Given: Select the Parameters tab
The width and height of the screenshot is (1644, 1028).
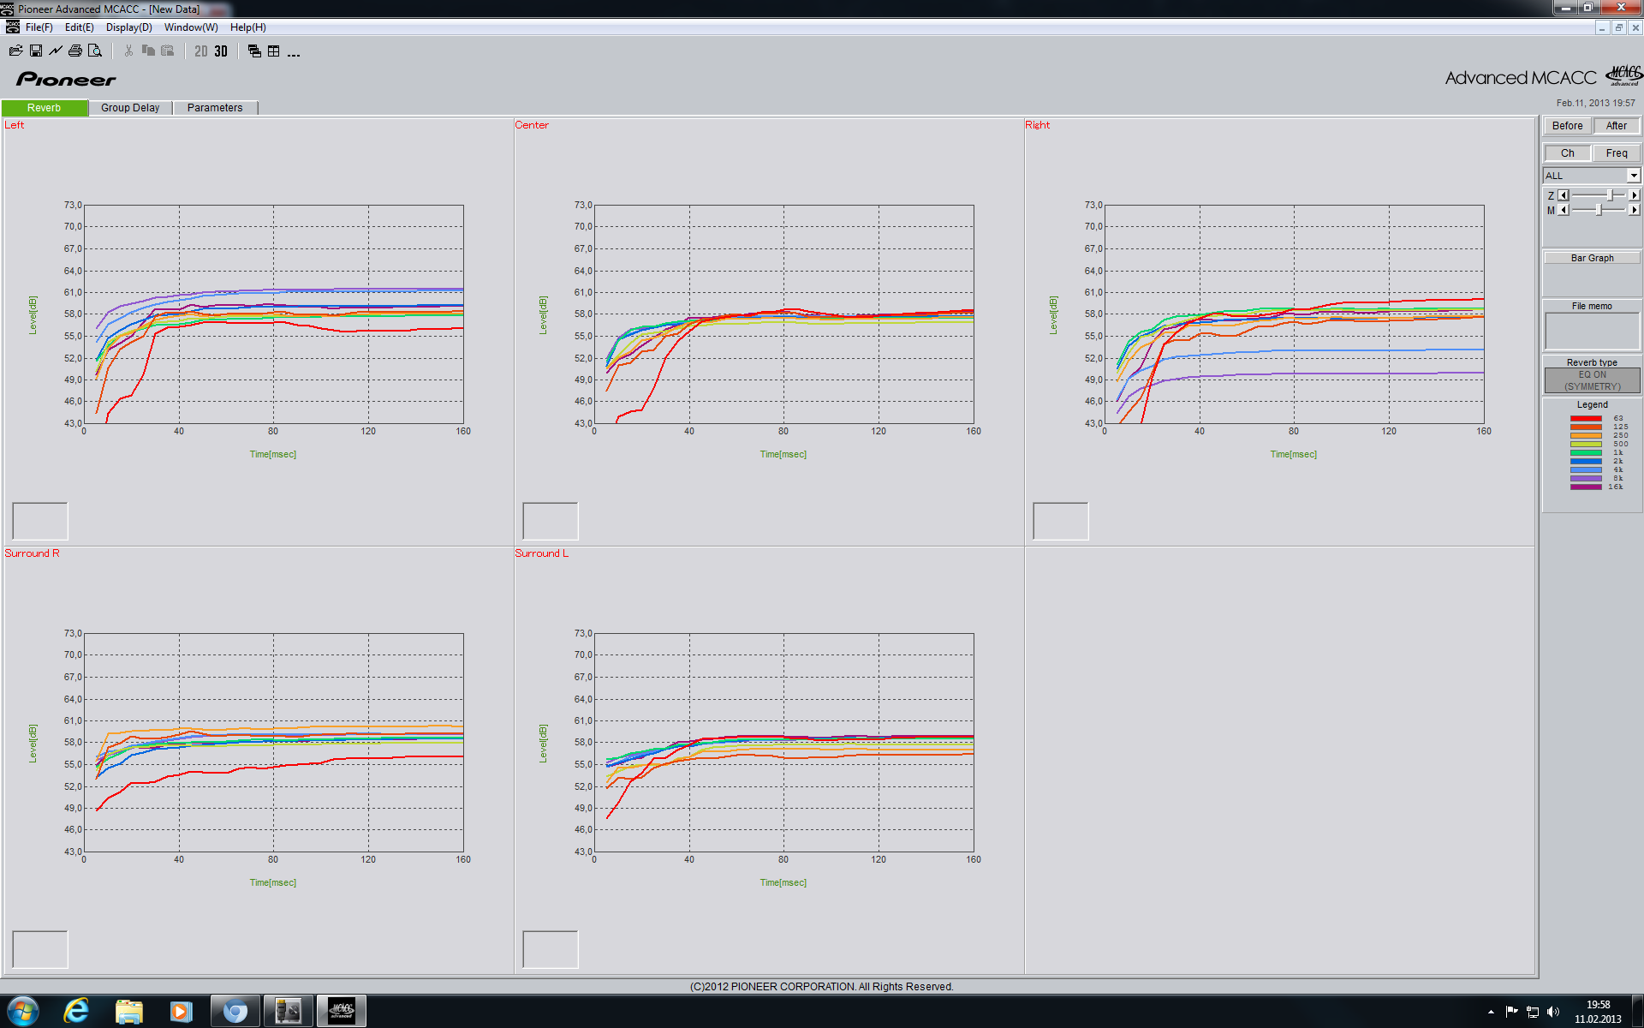Looking at the screenshot, I should tap(215, 108).
